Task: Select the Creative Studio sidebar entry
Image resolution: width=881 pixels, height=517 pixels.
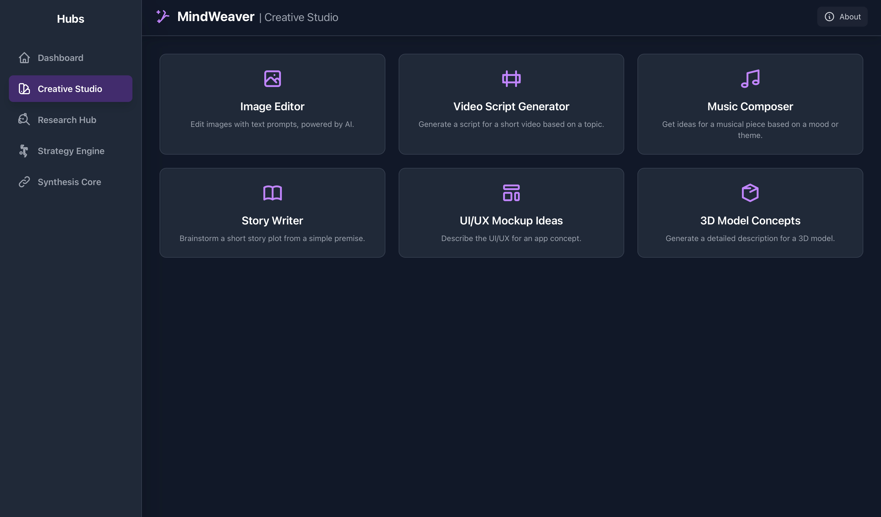Action: pyautogui.click(x=70, y=89)
